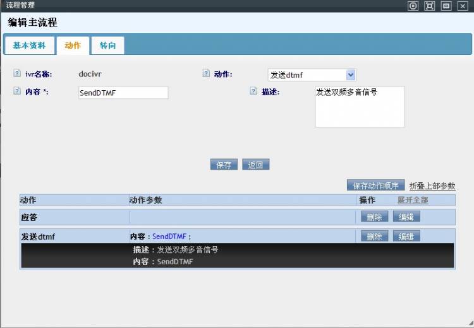The height and width of the screenshot is (328, 474).
Task: Click the restore window icon in title bar
Action: click(x=446, y=6)
